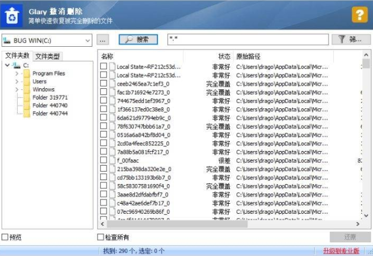Click file icon for f_00faac
Screen dimensions: 373x257
coord(112,160)
